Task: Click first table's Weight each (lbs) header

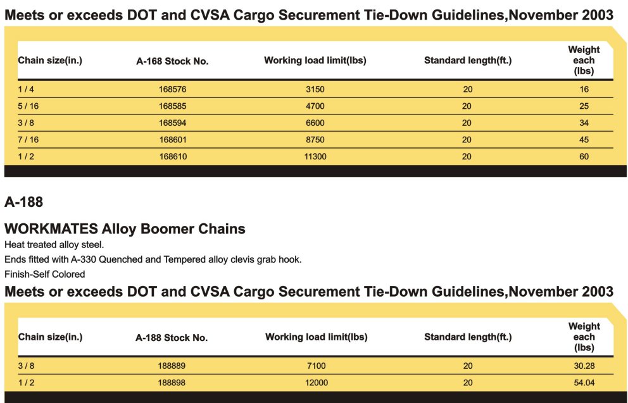Action: (x=584, y=61)
